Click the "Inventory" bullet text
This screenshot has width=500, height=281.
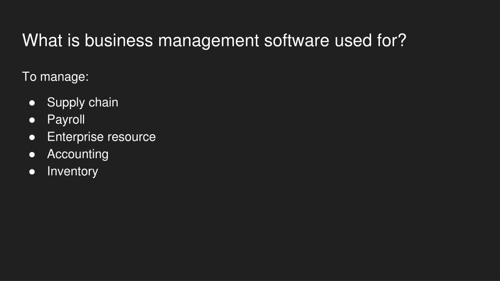coord(73,171)
